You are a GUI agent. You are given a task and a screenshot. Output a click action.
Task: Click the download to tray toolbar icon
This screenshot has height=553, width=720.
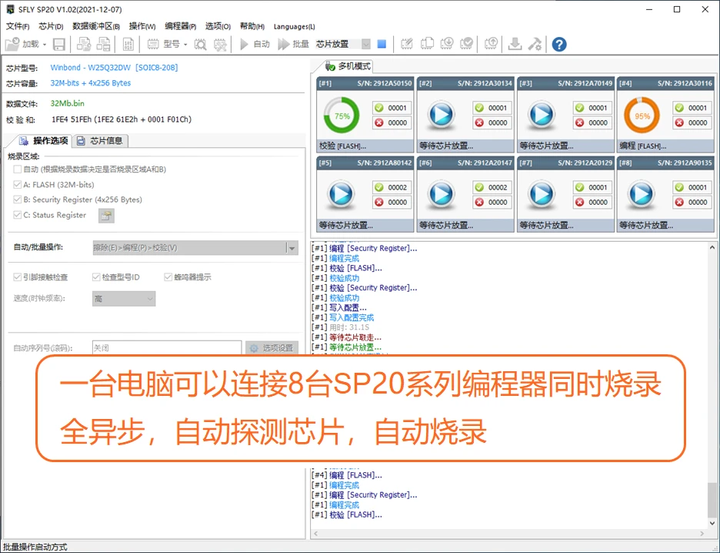point(515,44)
